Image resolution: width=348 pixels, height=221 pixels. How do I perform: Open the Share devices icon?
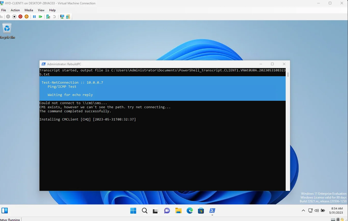coord(68,16)
